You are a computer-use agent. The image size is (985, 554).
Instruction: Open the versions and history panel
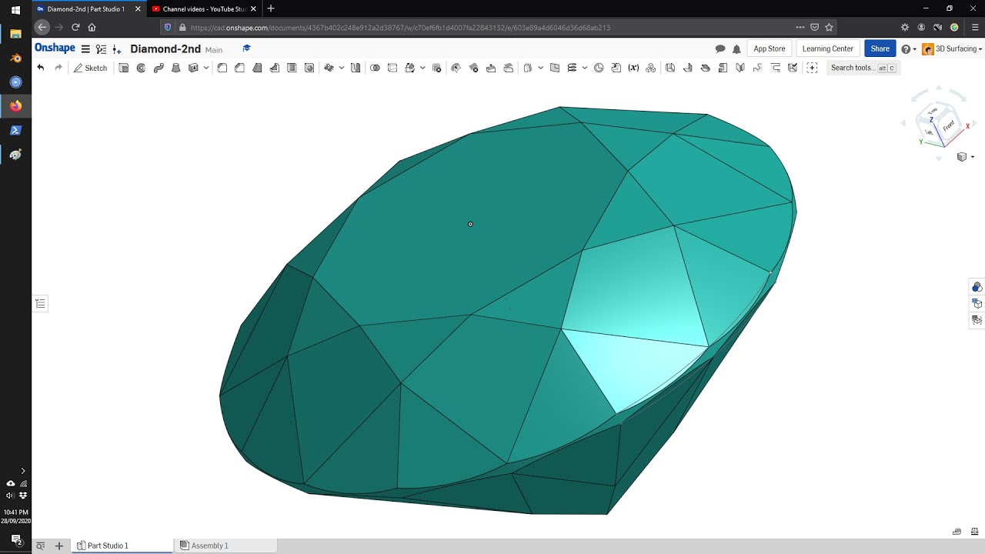(101, 48)
